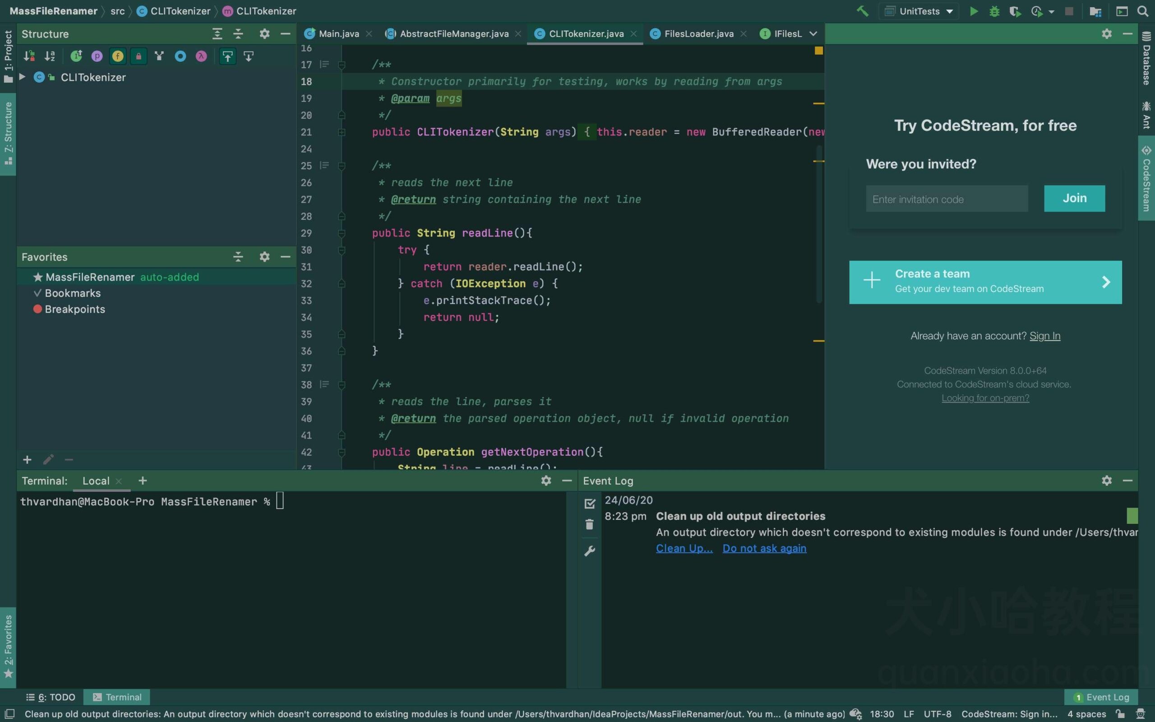Screen dimensions: 1155x722
Task: Click the Add favorite plus button
Action: pos(28,460)
